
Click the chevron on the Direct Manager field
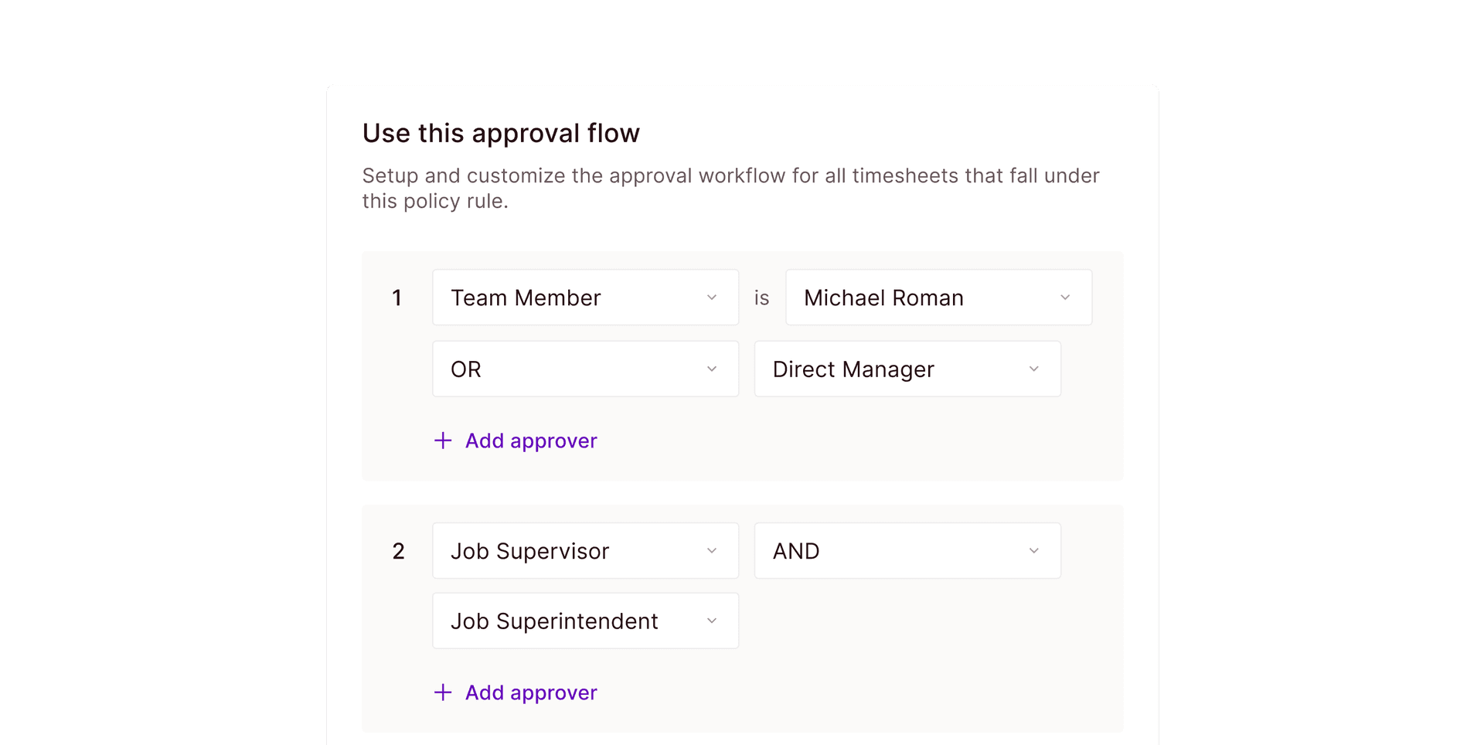[1034, 369]
